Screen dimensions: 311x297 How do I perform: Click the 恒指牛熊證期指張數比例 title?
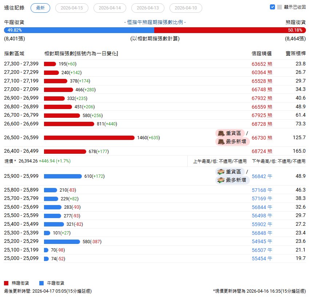point(155,22)
